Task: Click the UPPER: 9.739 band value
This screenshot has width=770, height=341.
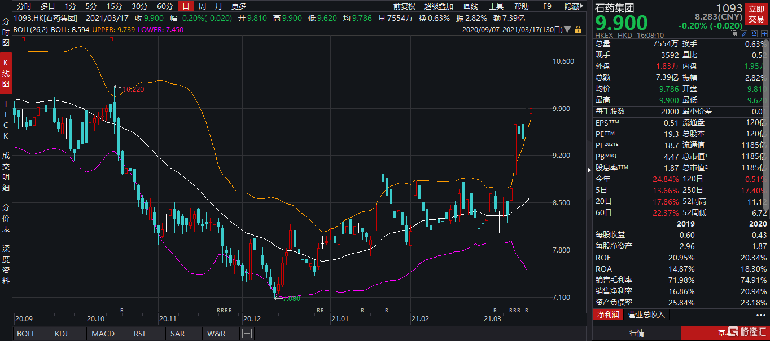Action: 113,29
